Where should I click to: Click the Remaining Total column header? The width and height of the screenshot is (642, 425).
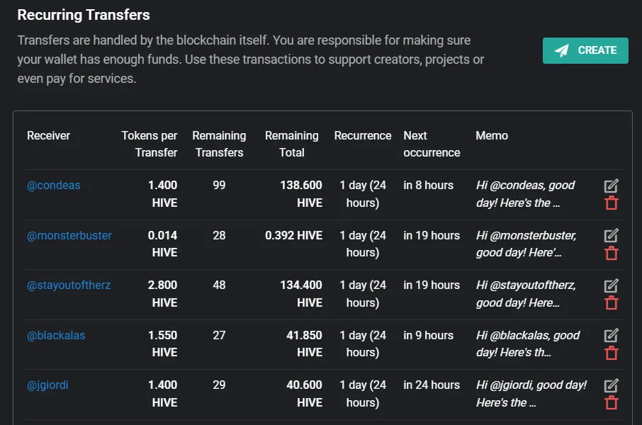pyautogui.click(x=291, y=144)
